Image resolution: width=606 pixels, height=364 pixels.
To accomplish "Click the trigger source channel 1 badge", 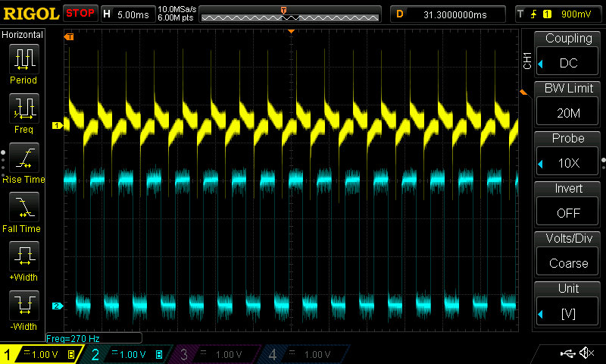I will tap(547, 14).
